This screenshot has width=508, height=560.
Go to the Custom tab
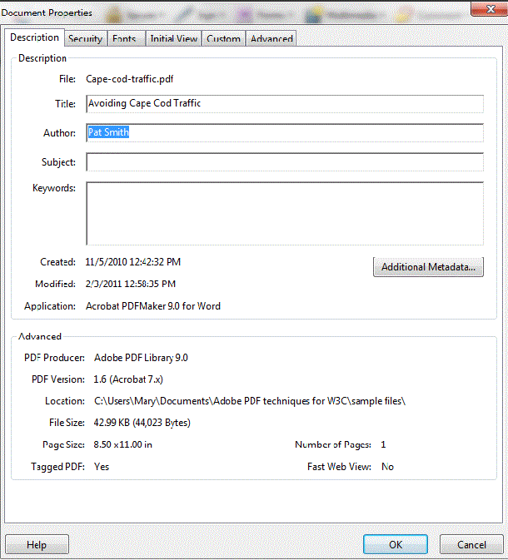(x=223, y=39)
